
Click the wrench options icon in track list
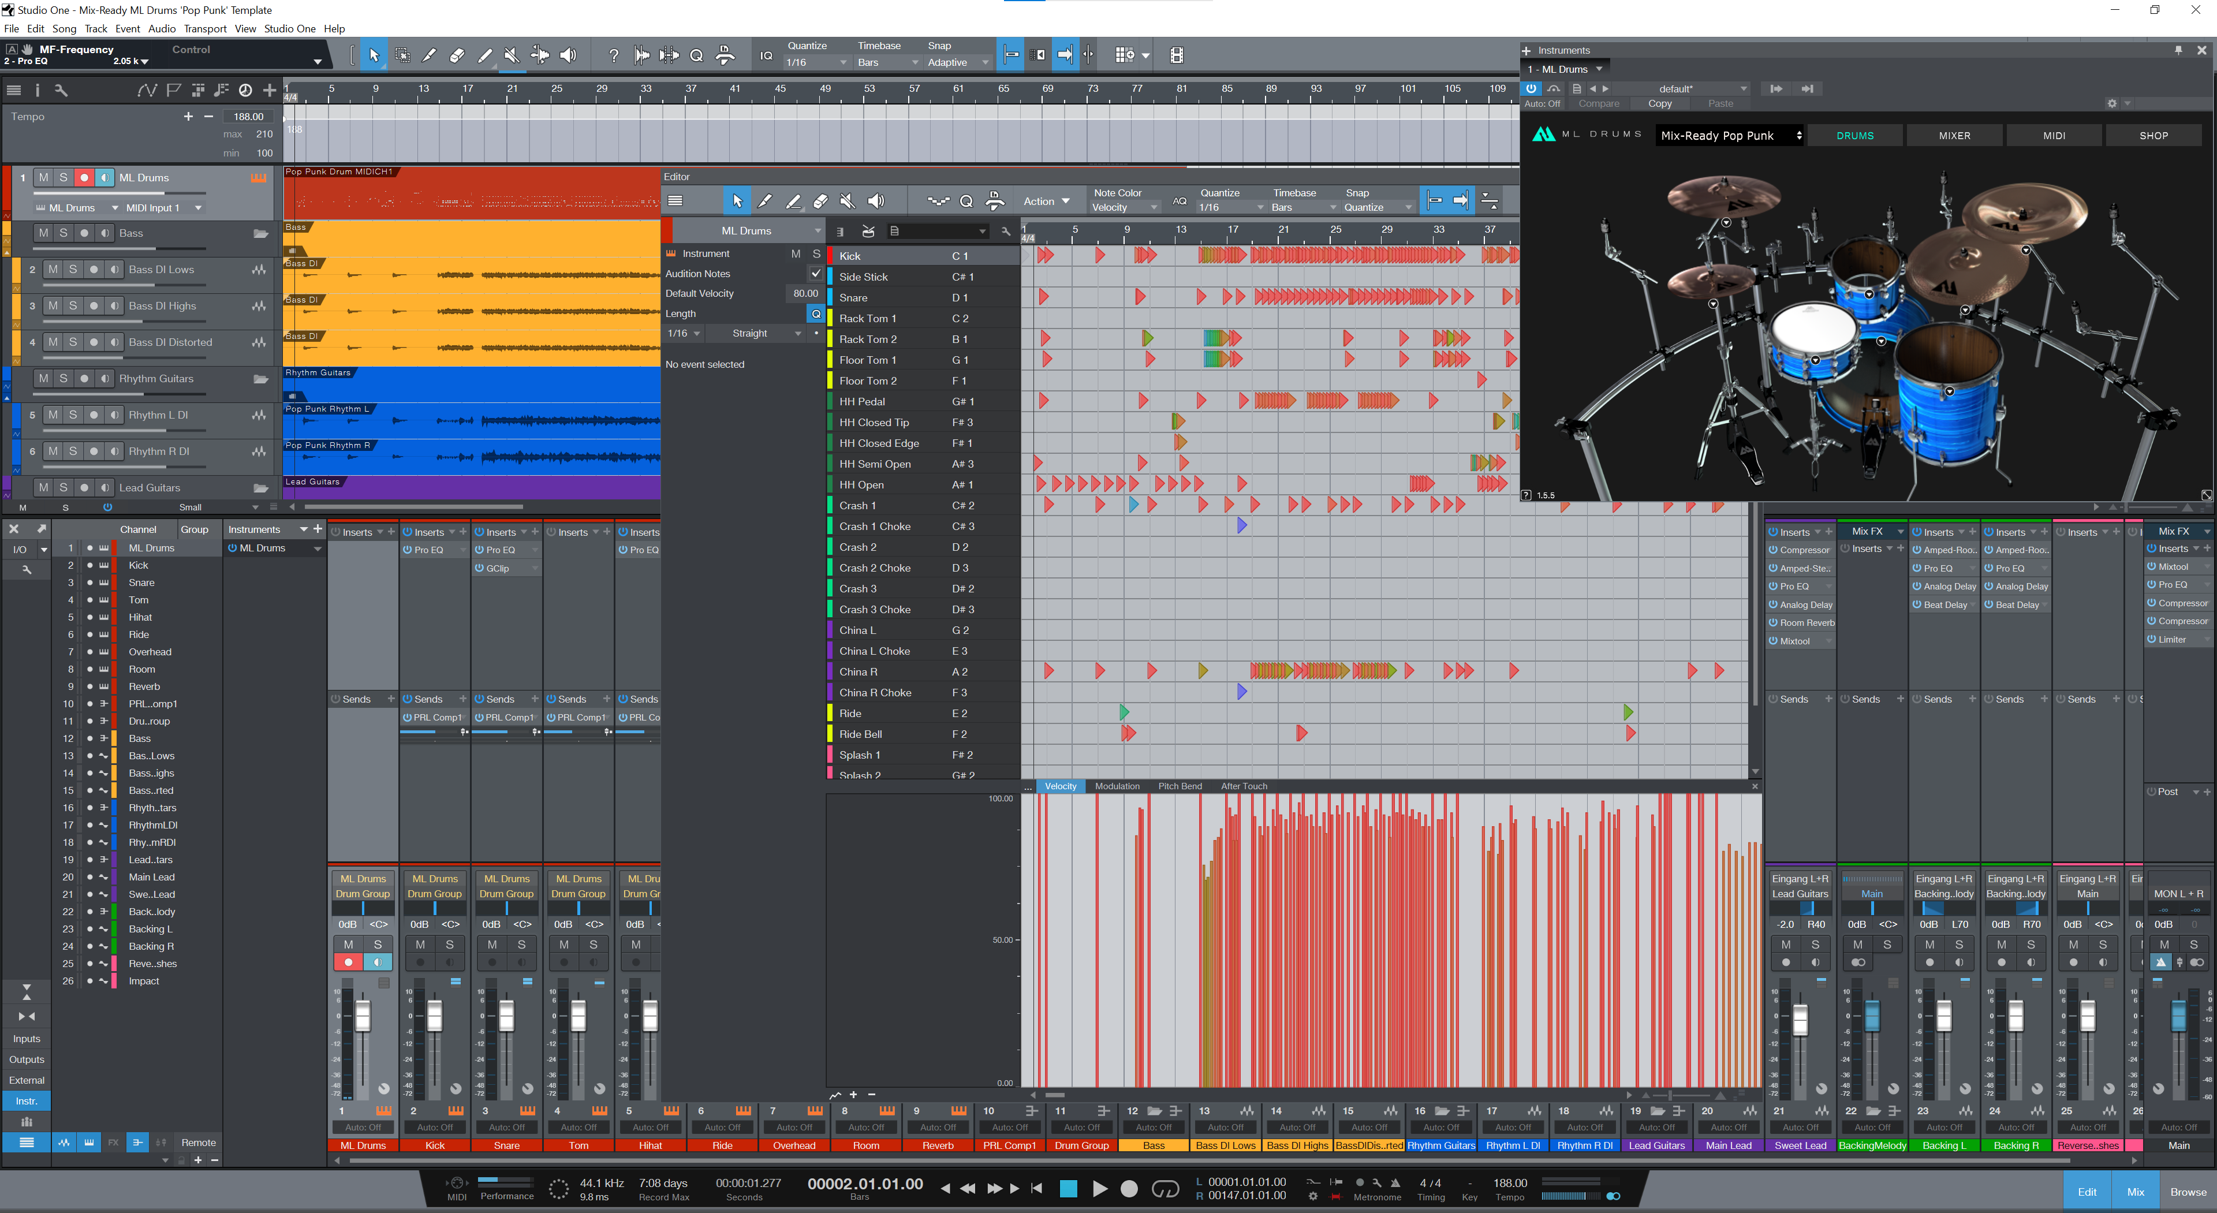61,91
